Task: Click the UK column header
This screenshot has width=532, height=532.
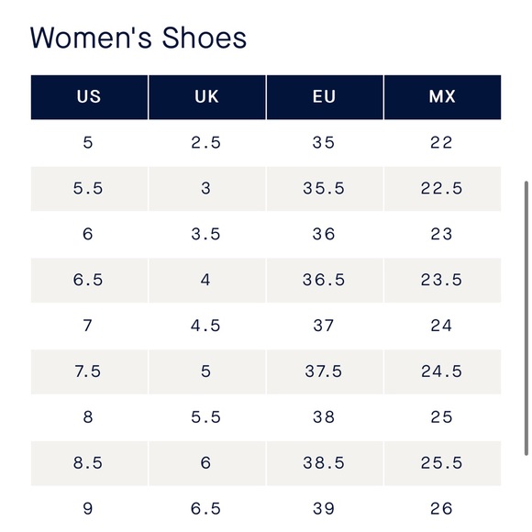Action: click(x=207, y=97)
